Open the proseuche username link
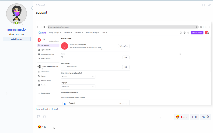This screenshot has height=133, width=213. (x=14, y=30)
